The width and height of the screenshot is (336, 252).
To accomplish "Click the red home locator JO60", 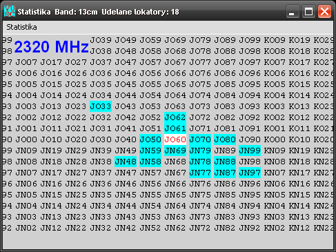I will (x=175, y=139).
